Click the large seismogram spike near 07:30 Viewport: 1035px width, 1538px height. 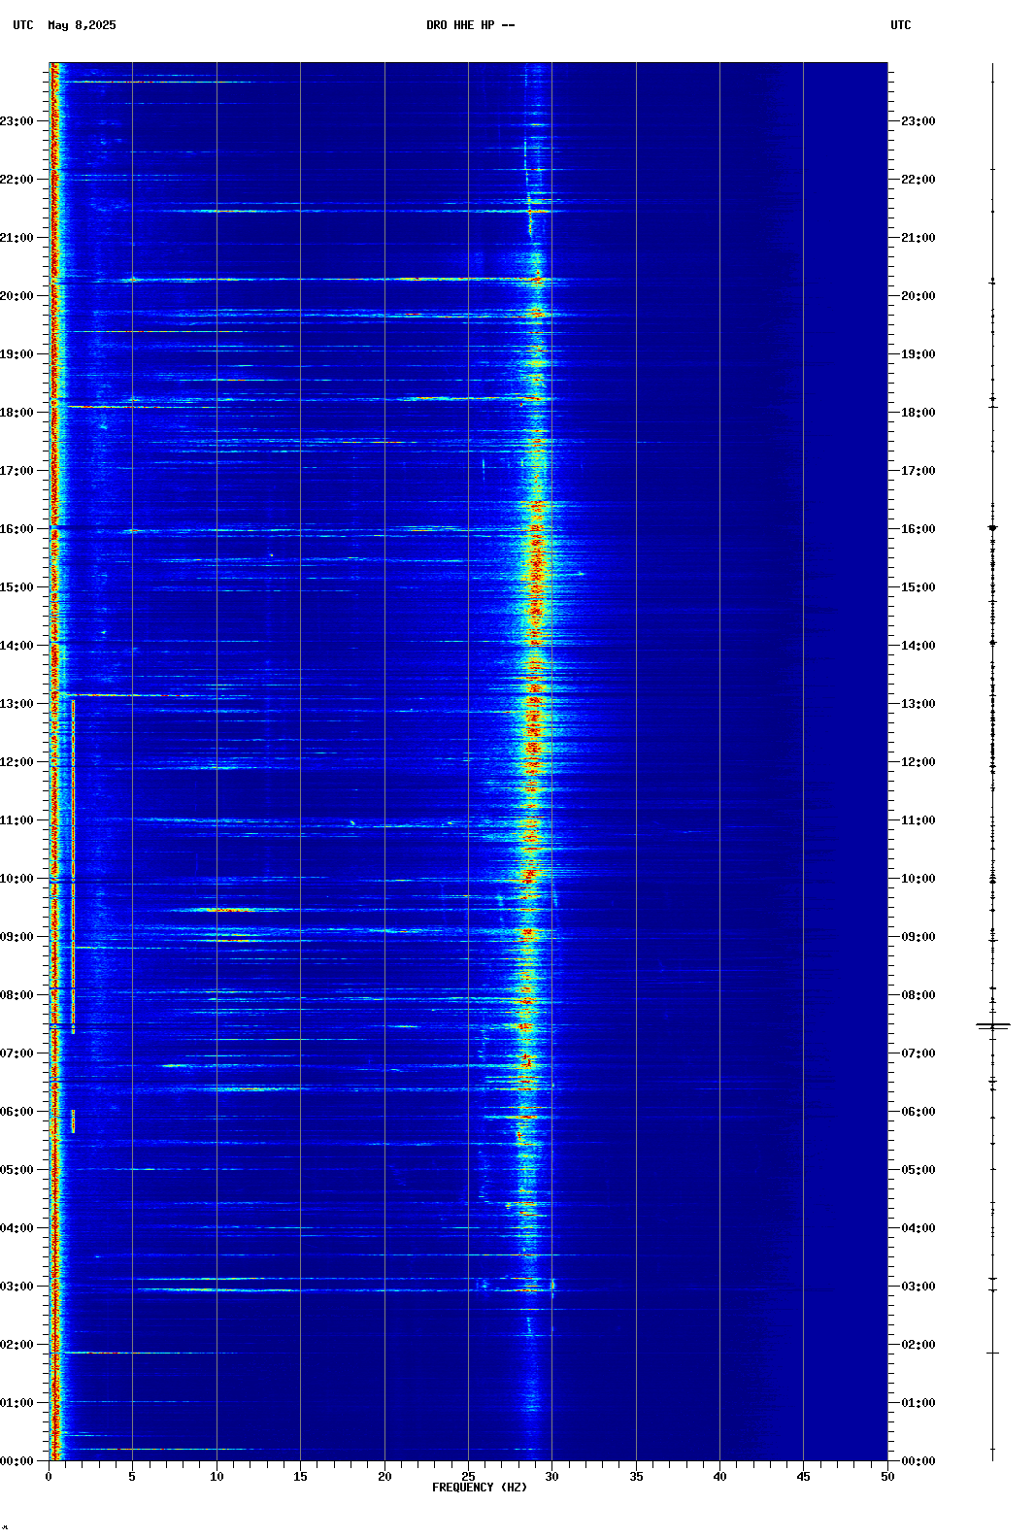pos(993,1025)
